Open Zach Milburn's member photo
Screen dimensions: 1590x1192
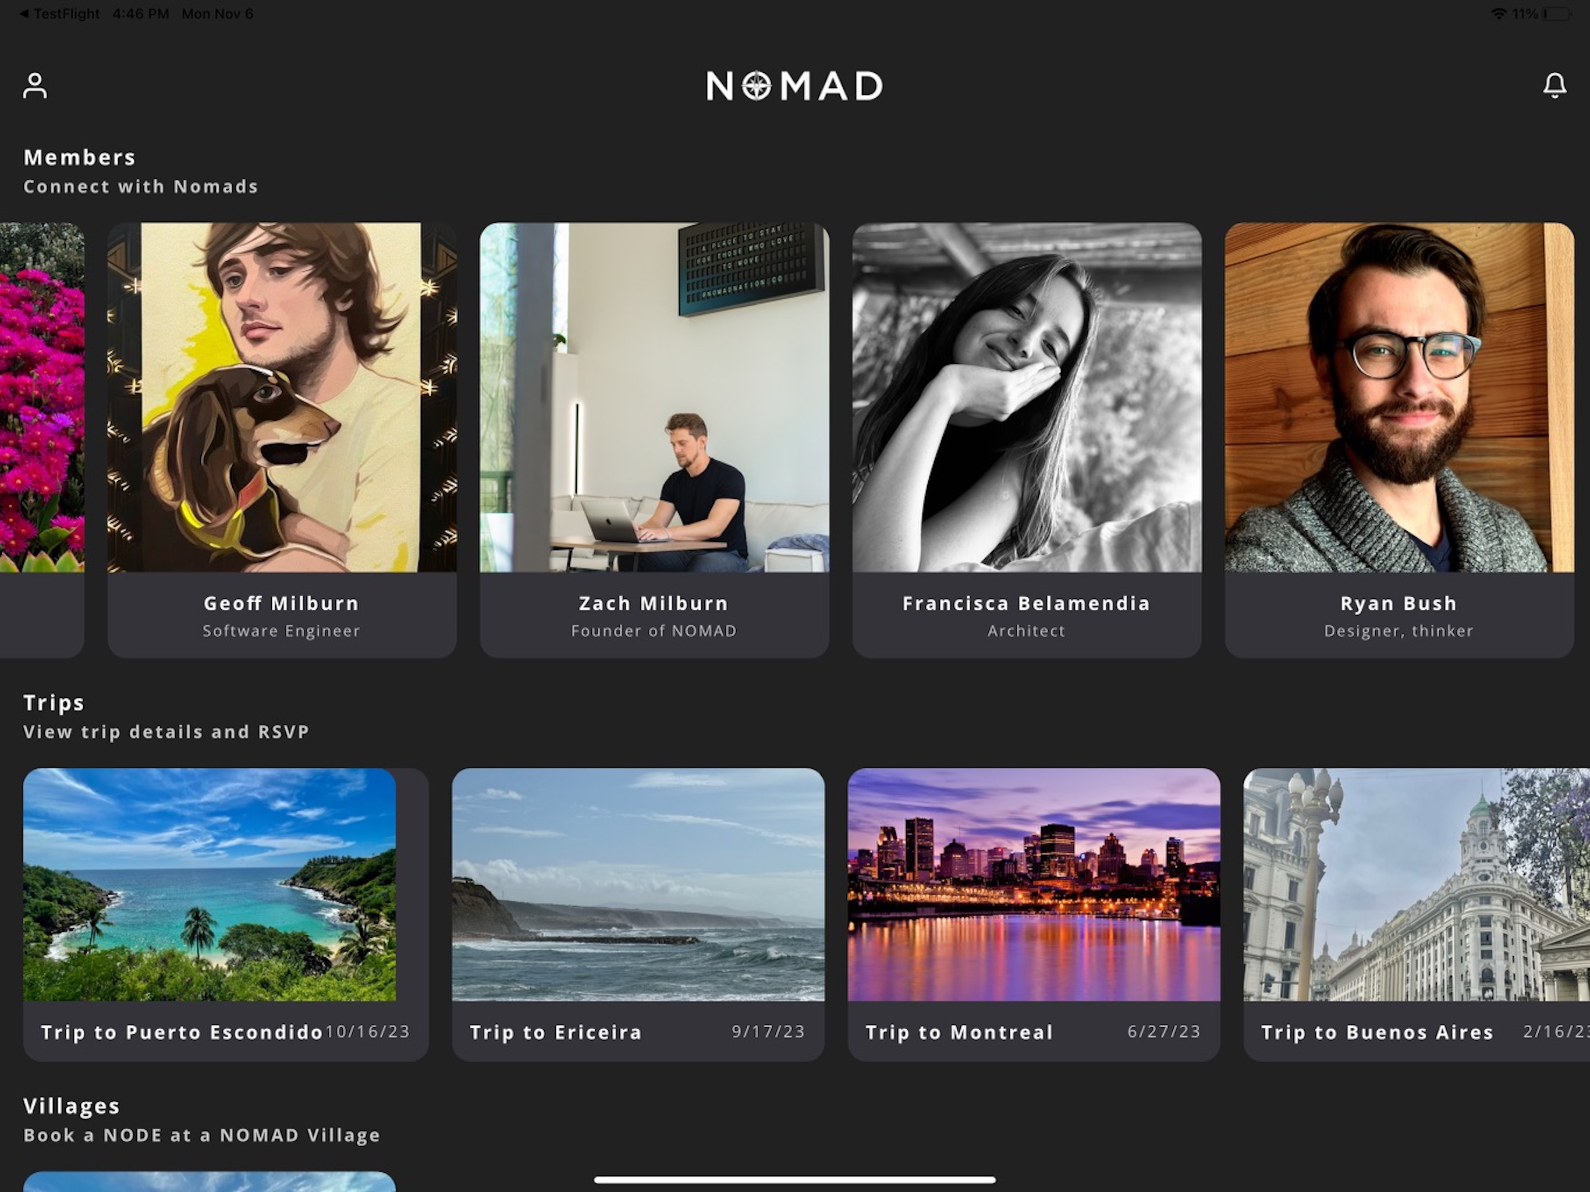tap(654, 398)
